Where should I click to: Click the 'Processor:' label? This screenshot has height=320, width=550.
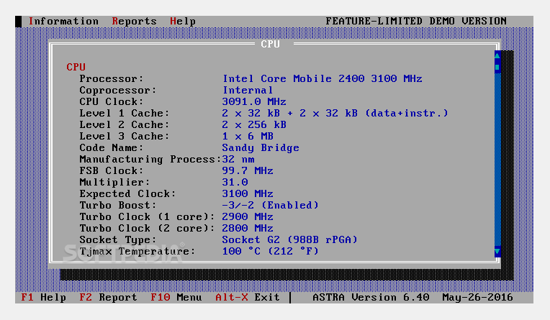click(112, 78)
